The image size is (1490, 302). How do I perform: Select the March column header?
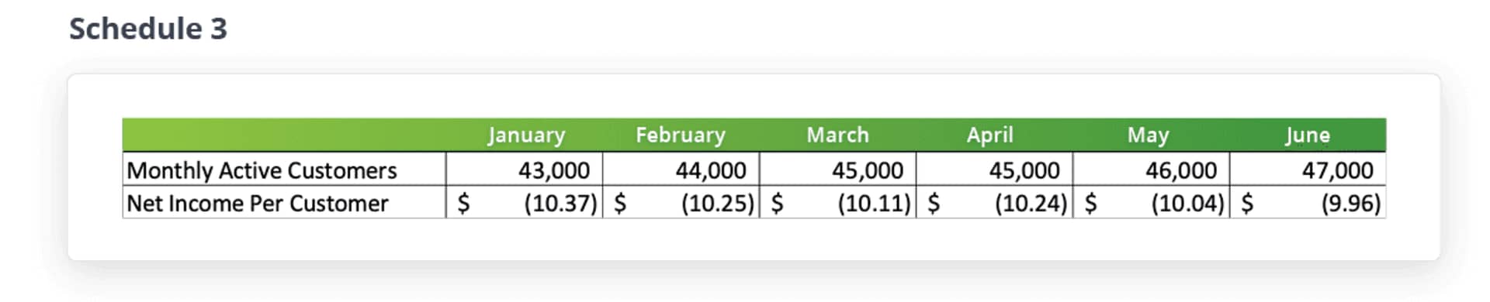point(837,135)
